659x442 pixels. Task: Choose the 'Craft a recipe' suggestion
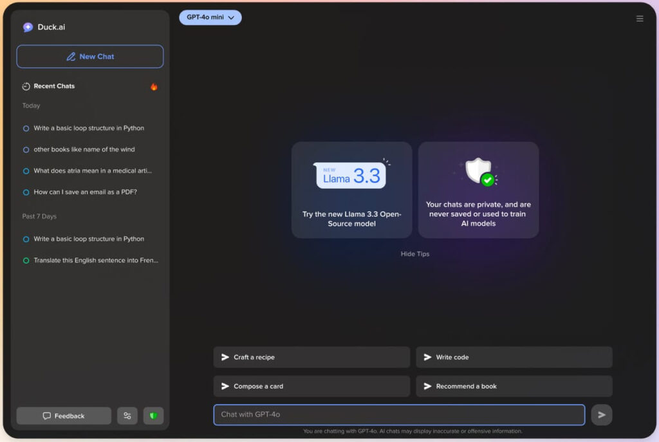click(311, 357)
